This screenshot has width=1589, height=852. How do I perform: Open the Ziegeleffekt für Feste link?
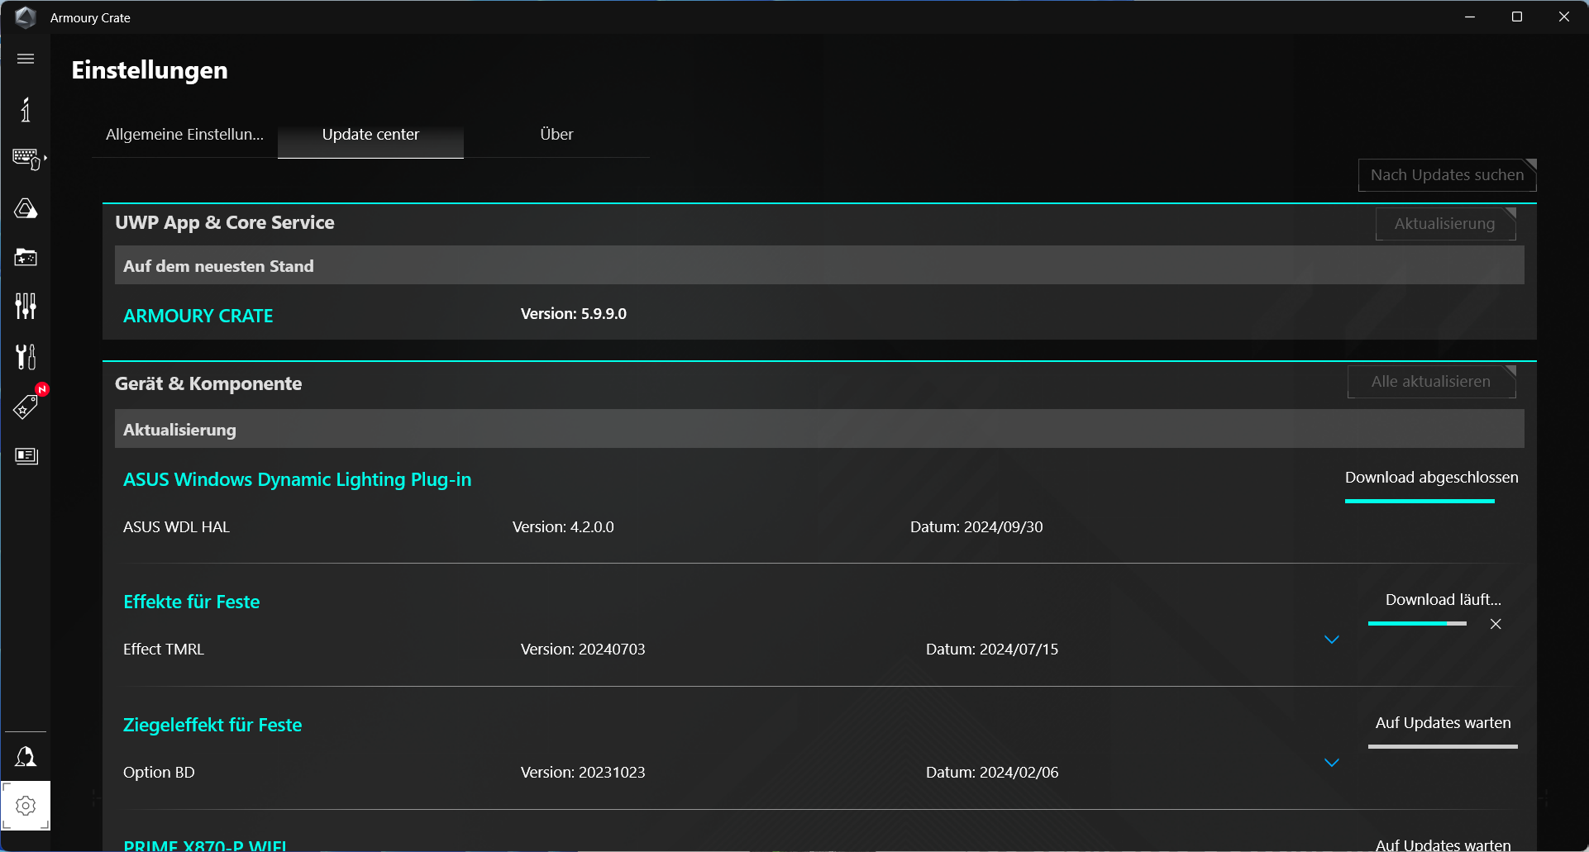point(212,725)
